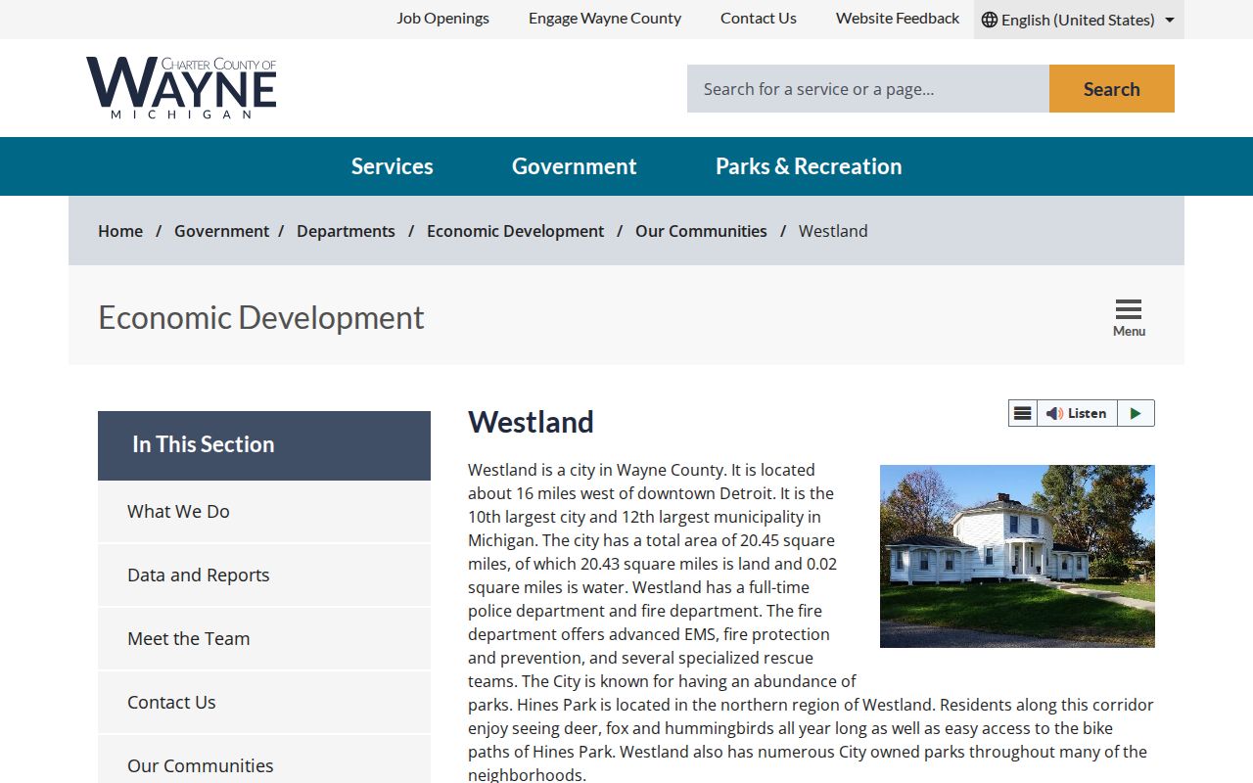The width and height of the screenshot is (1253, 783).
Task: Click the Economic Development section heading
Action: [x=261, y=317]
